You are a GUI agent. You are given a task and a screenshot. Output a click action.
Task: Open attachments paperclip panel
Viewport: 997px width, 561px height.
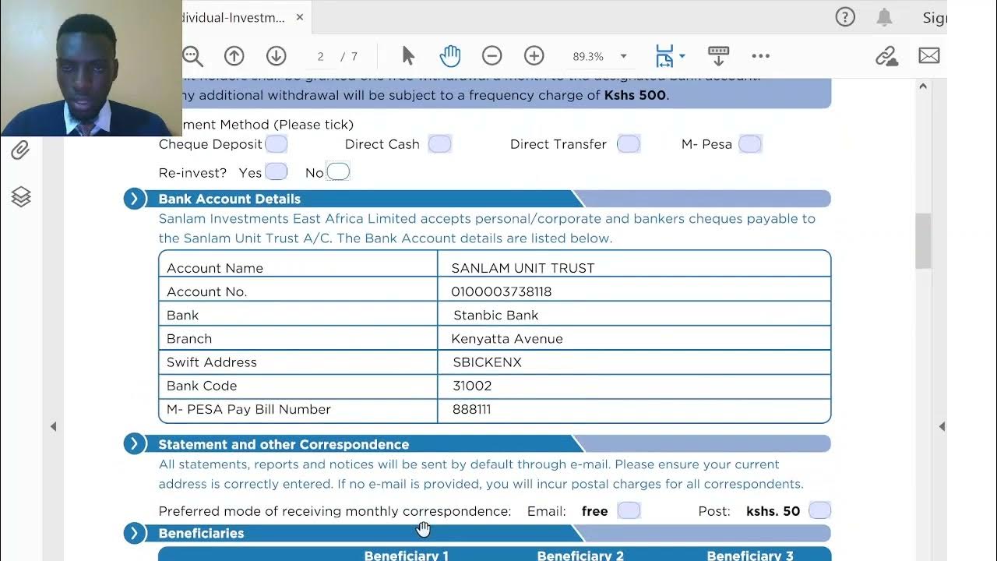point(20,150)
